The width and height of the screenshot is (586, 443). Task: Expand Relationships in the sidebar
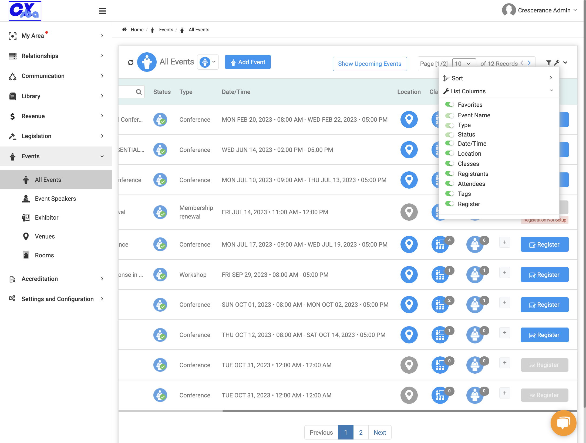point(56,56)
